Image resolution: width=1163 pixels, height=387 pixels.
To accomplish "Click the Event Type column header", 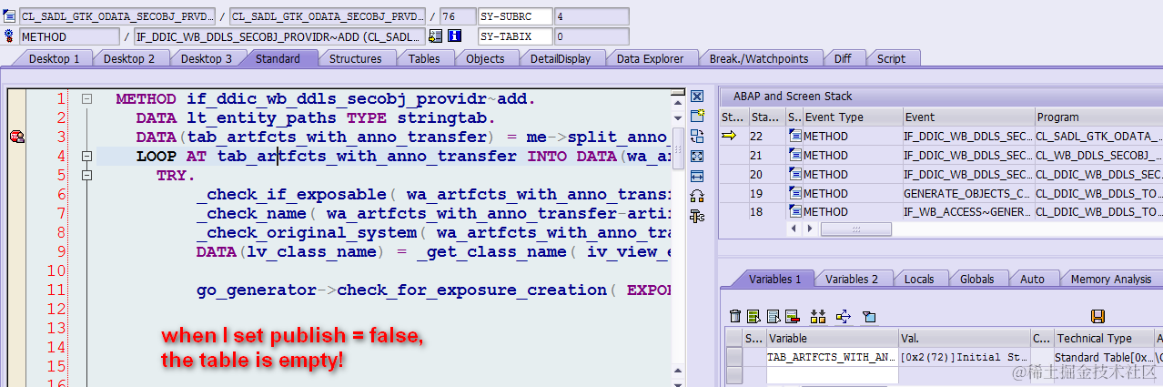I will [852, 117].
